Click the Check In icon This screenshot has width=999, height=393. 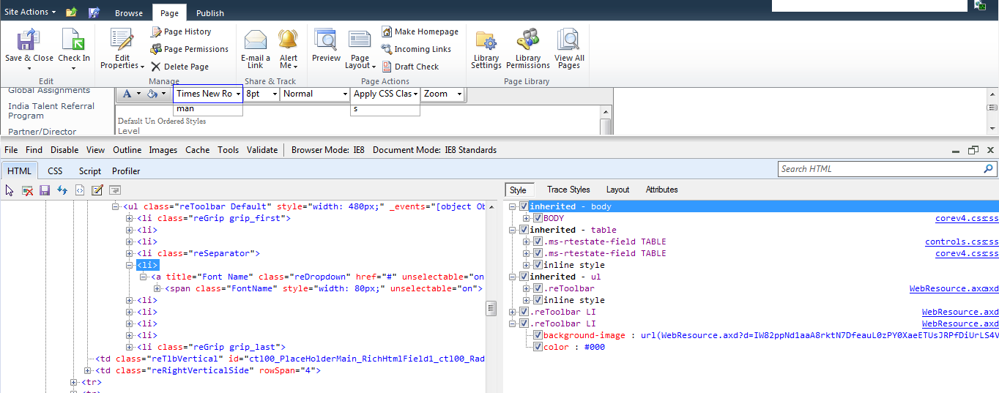click(x=73, y=40)
